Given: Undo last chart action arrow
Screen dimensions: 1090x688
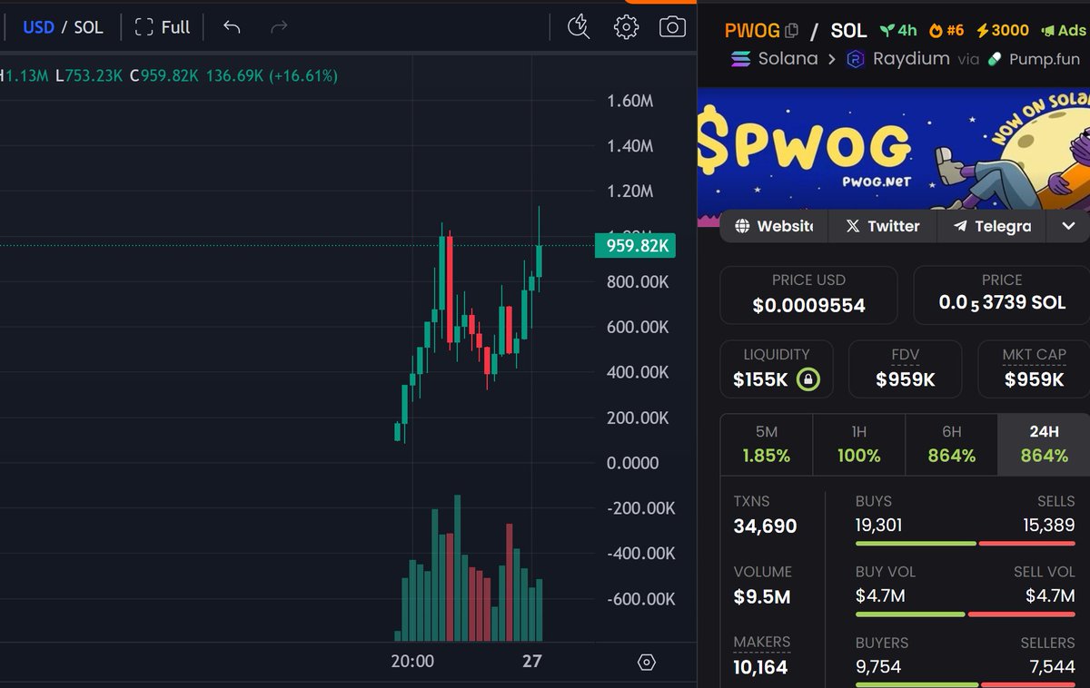Looking at the screenshot, I should click(x=232, y=27).
